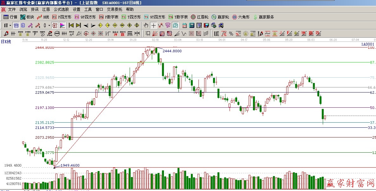Click the floppy disk save icon

[206, 25]
